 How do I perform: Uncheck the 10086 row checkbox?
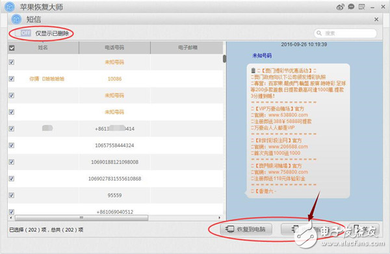pos(12,79)
